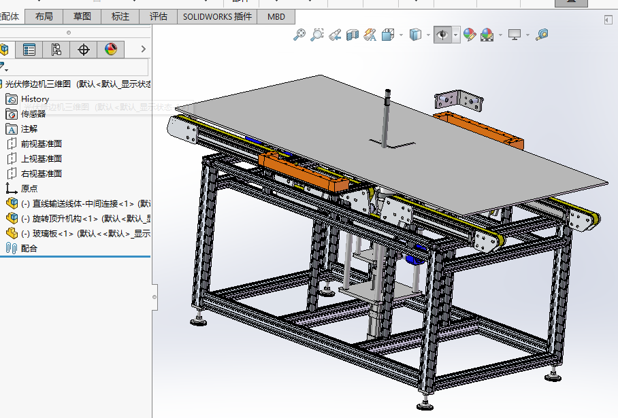Select the History folder in tree
The image size is (618, 418).
pyautogui.click(x=35, y=99)
